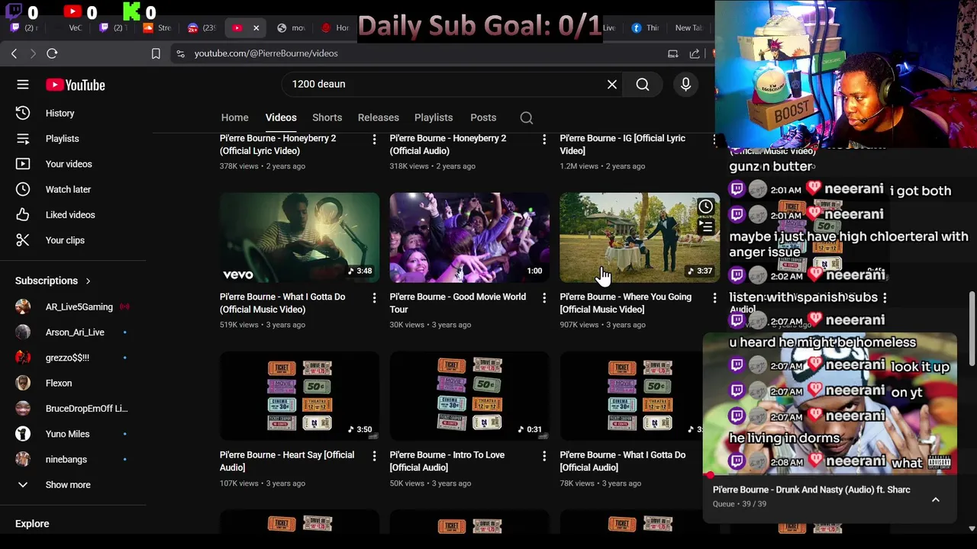
Task: Share this page icon
Action: pyautogui.click(x=695, y=53)
